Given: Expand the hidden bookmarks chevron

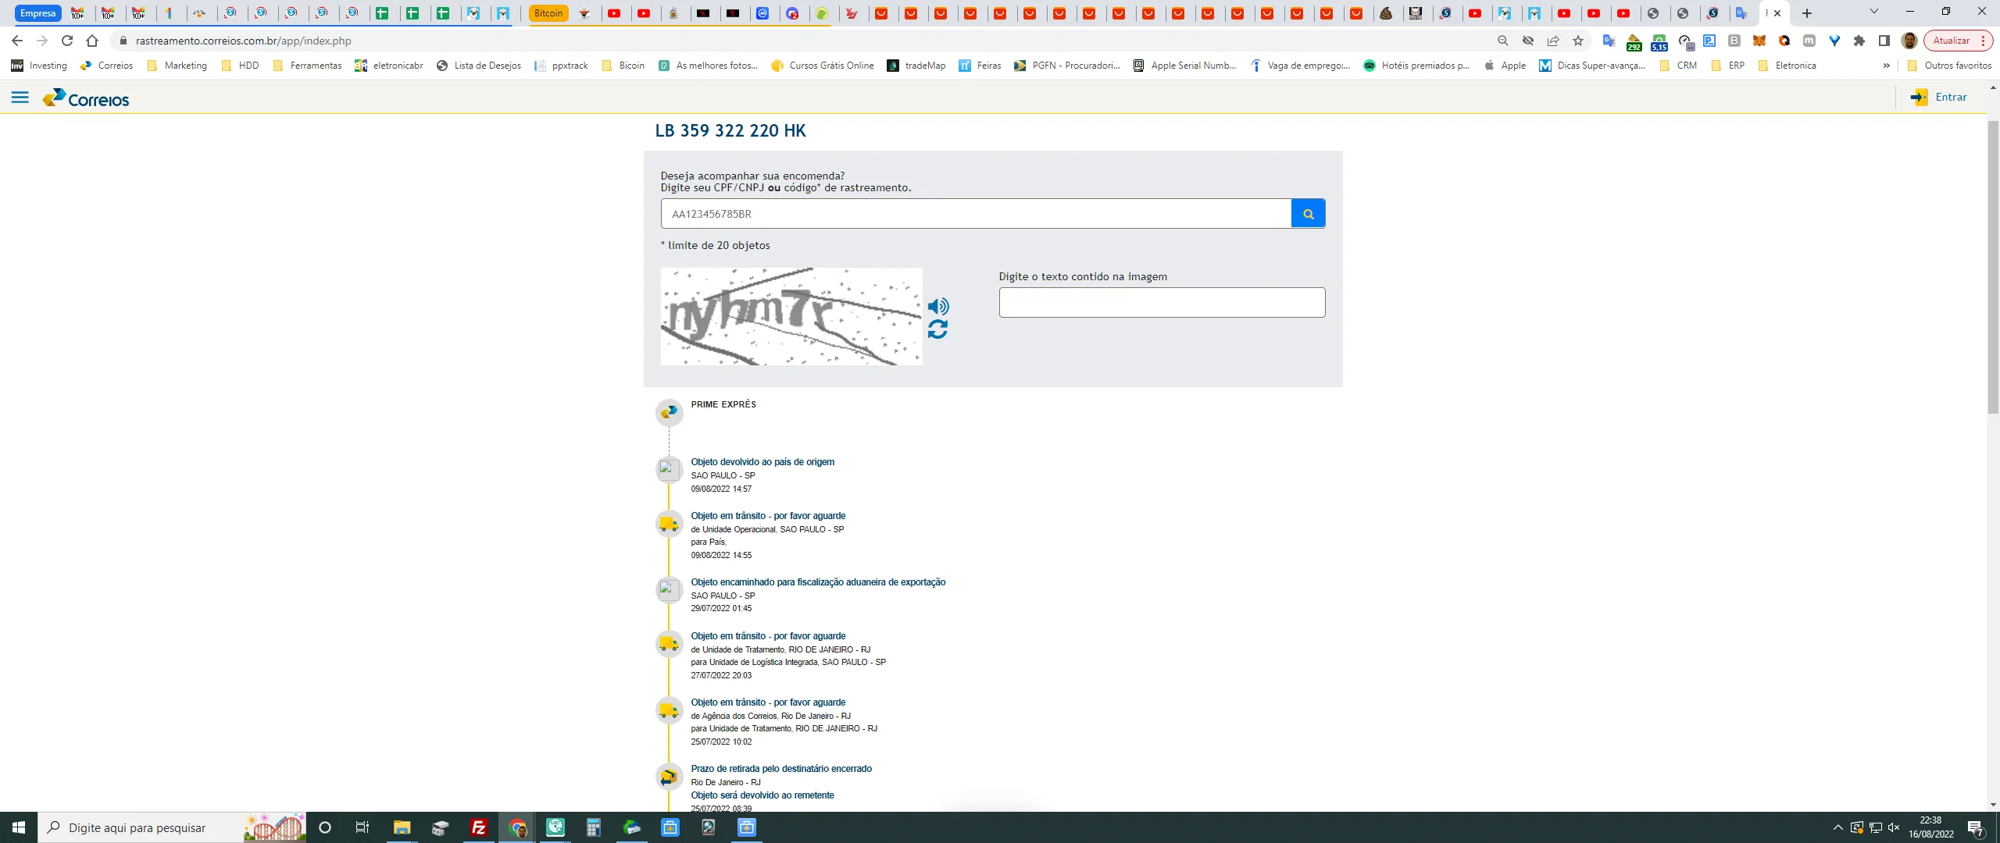Looking at the screenshot, I should coord(1887,66).
